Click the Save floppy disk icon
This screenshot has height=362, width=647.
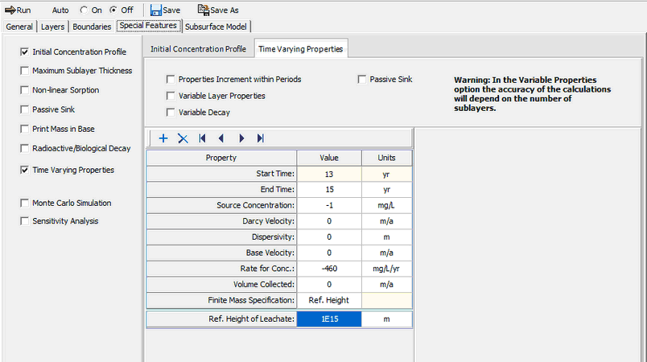[155, 10]
